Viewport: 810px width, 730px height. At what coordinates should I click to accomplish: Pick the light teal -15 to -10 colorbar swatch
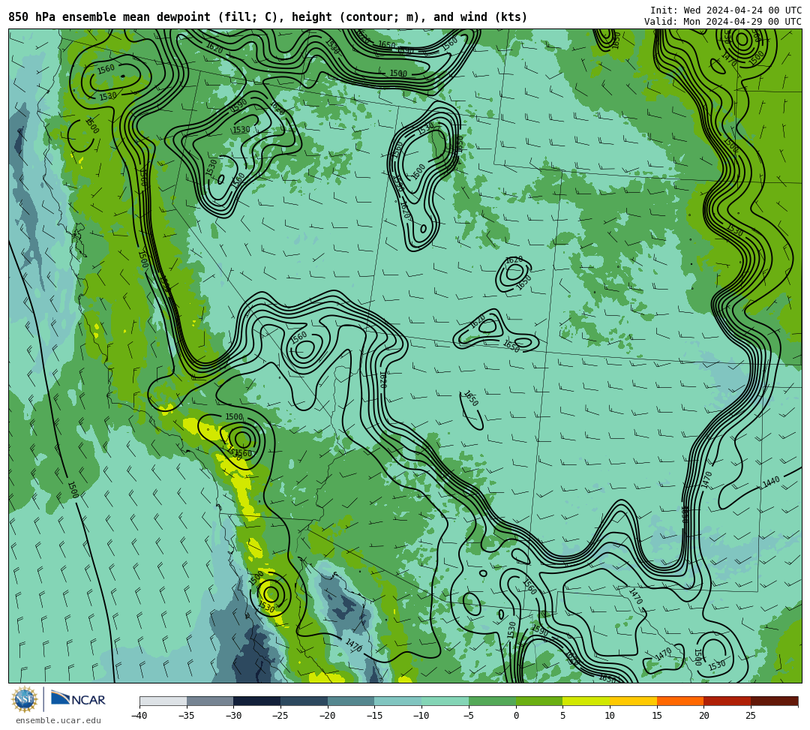pos(398,701)
